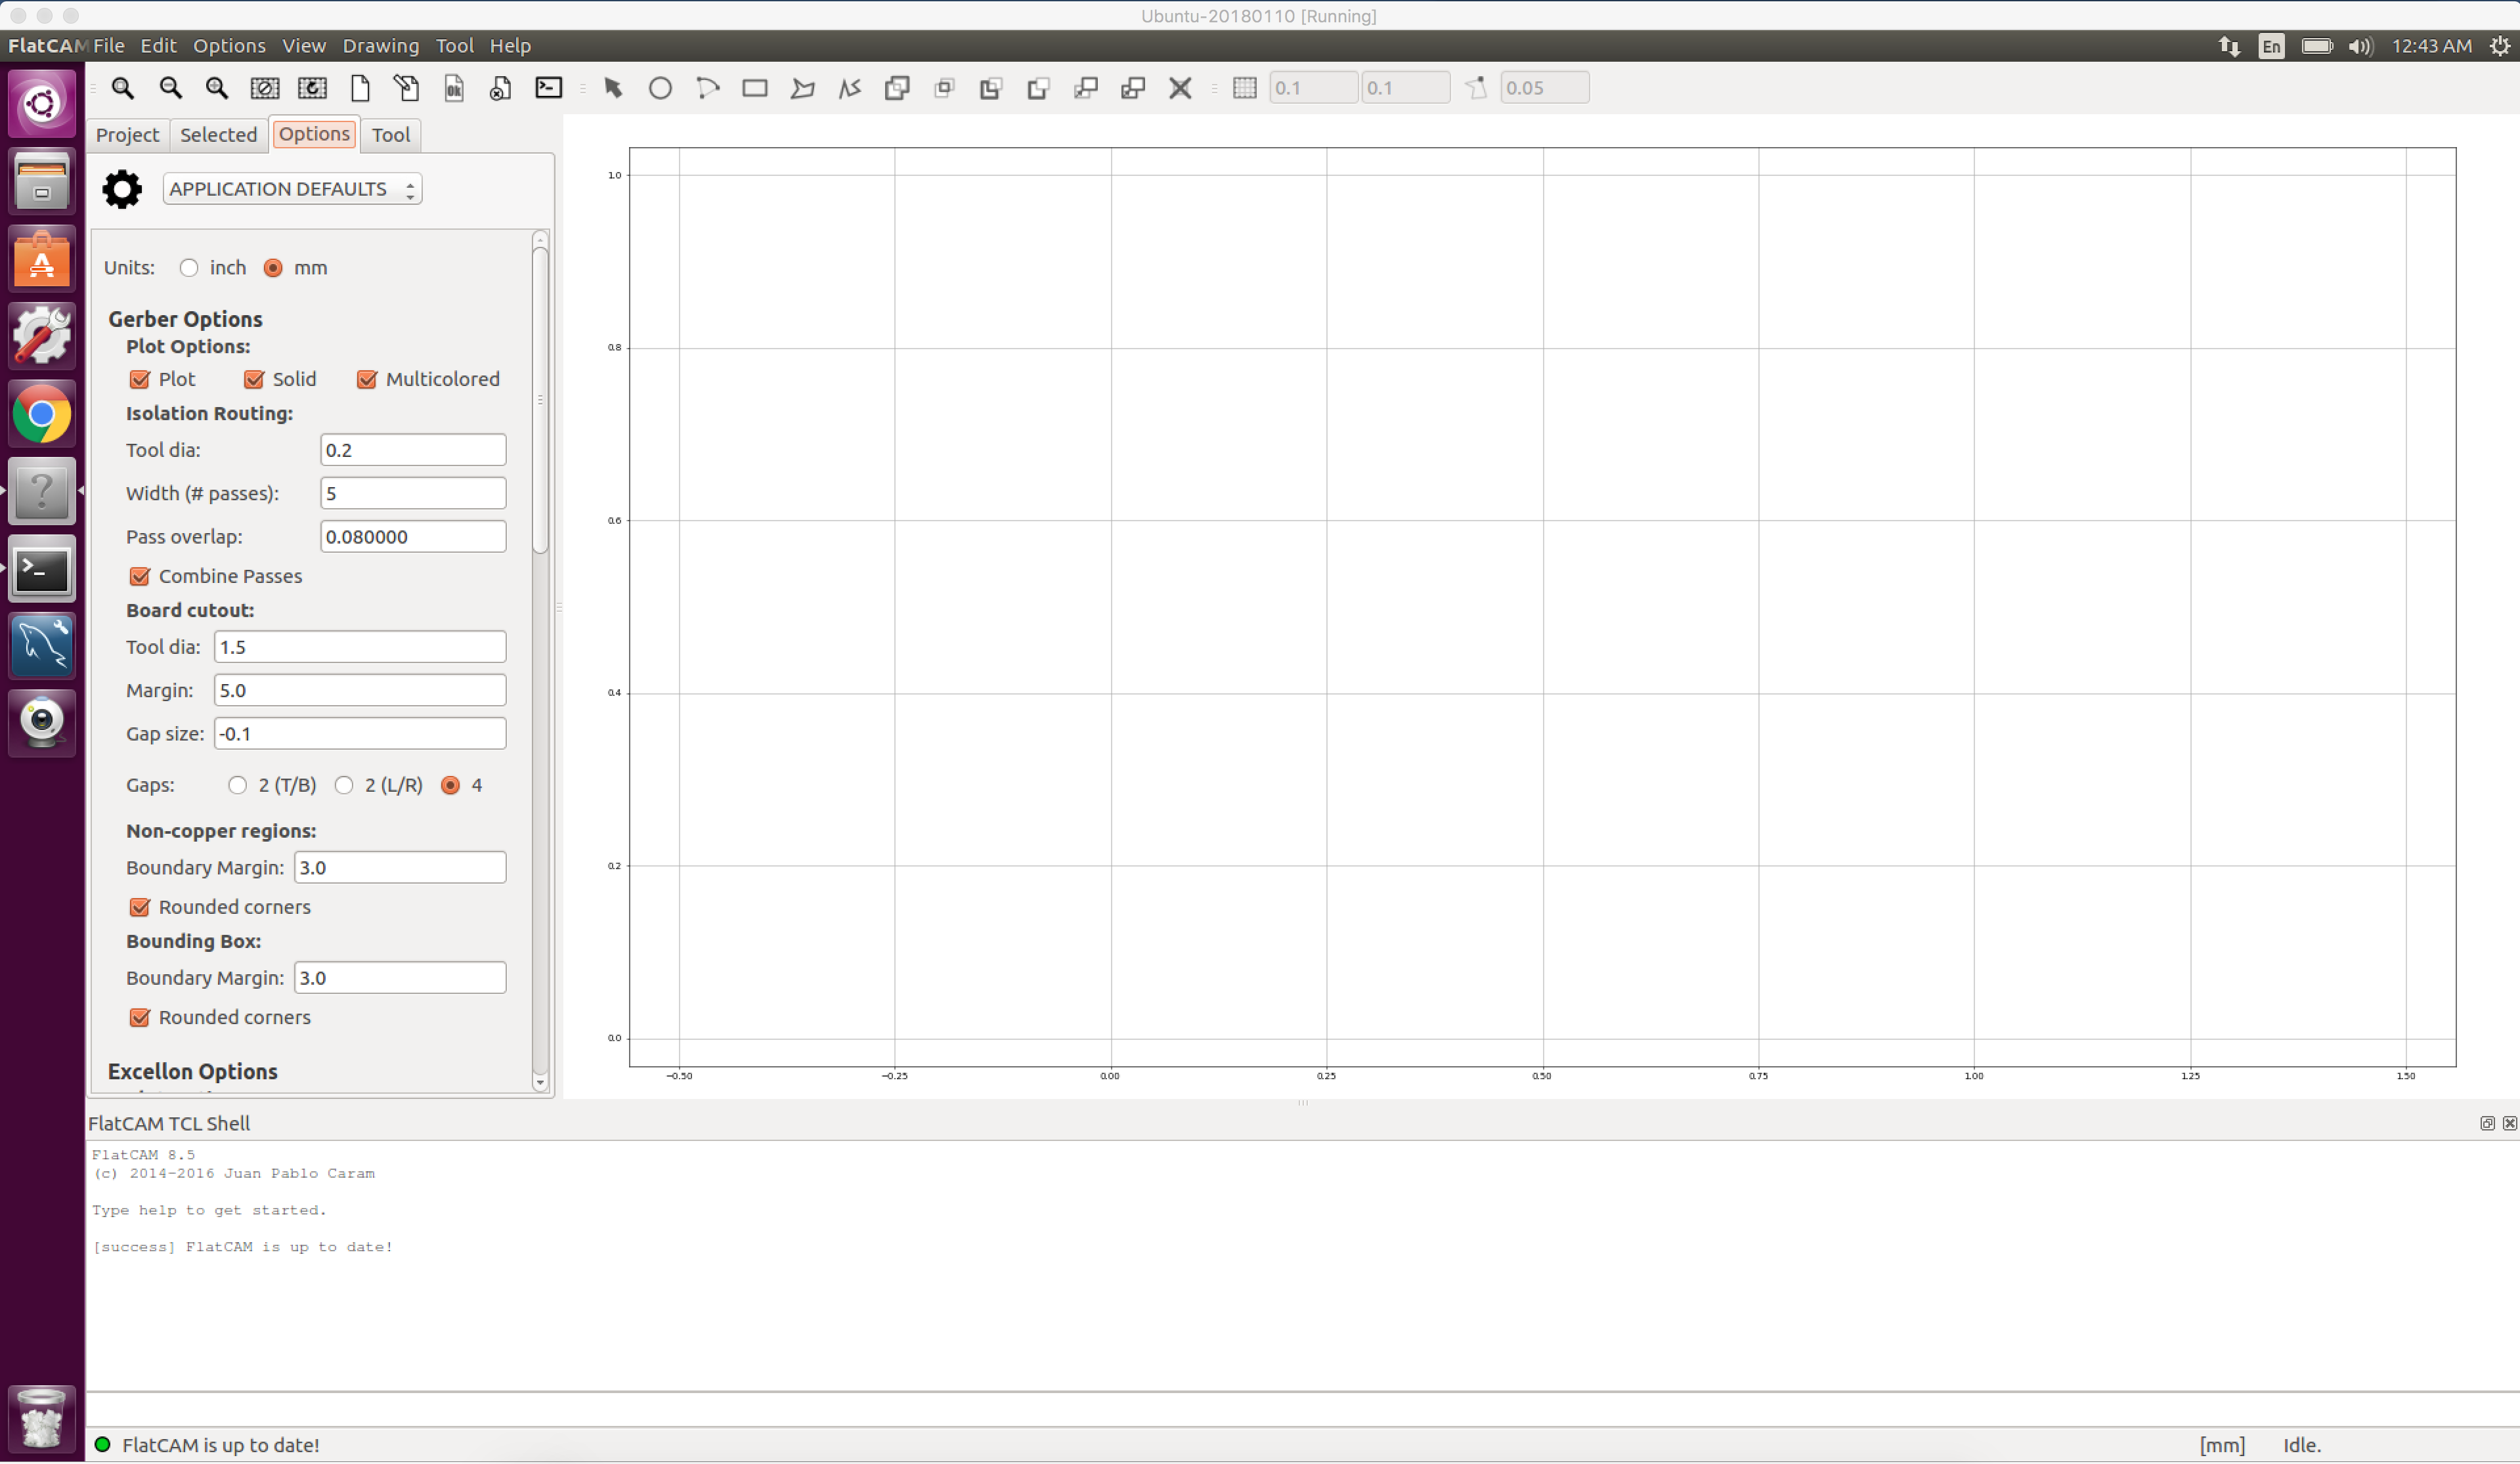Expand Excellon Options section
The image size is (2520, 1464).
[x=192, y=1070]
